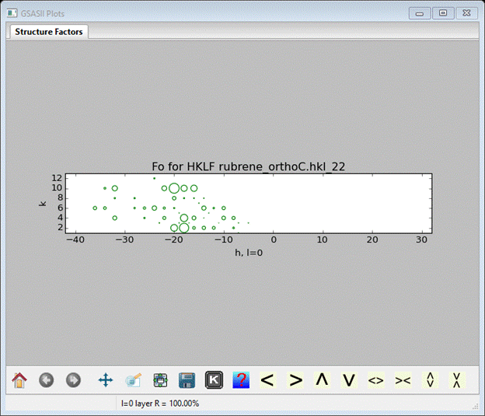The image size is (485, 416).
Task: Select the Pan axes tool
Action: [106, 380]
